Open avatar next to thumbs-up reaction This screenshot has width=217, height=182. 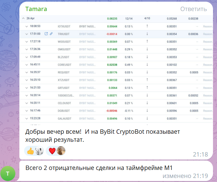39,151
